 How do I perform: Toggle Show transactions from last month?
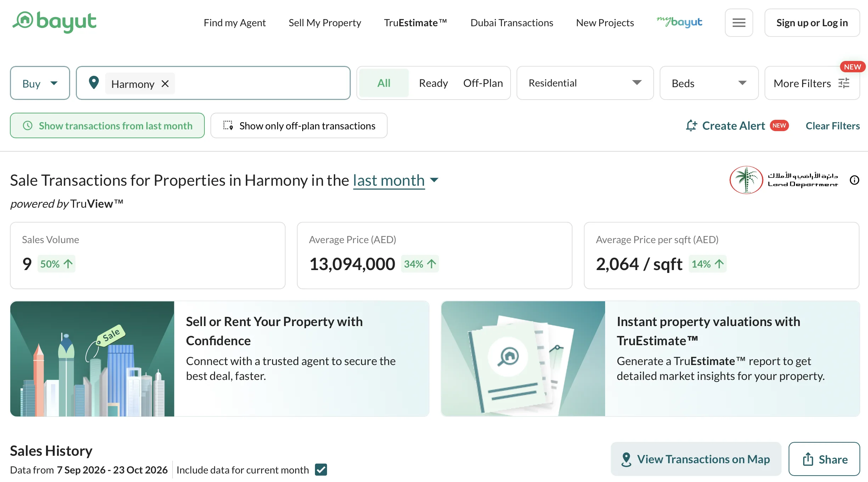(x=107, y=125)
